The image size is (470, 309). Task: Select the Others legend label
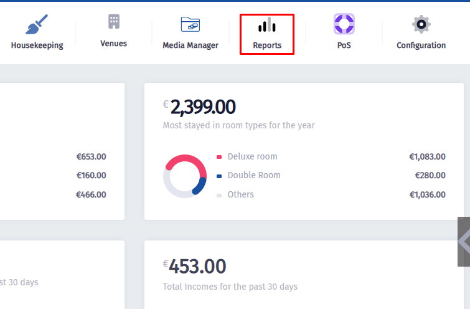[241, 194]
